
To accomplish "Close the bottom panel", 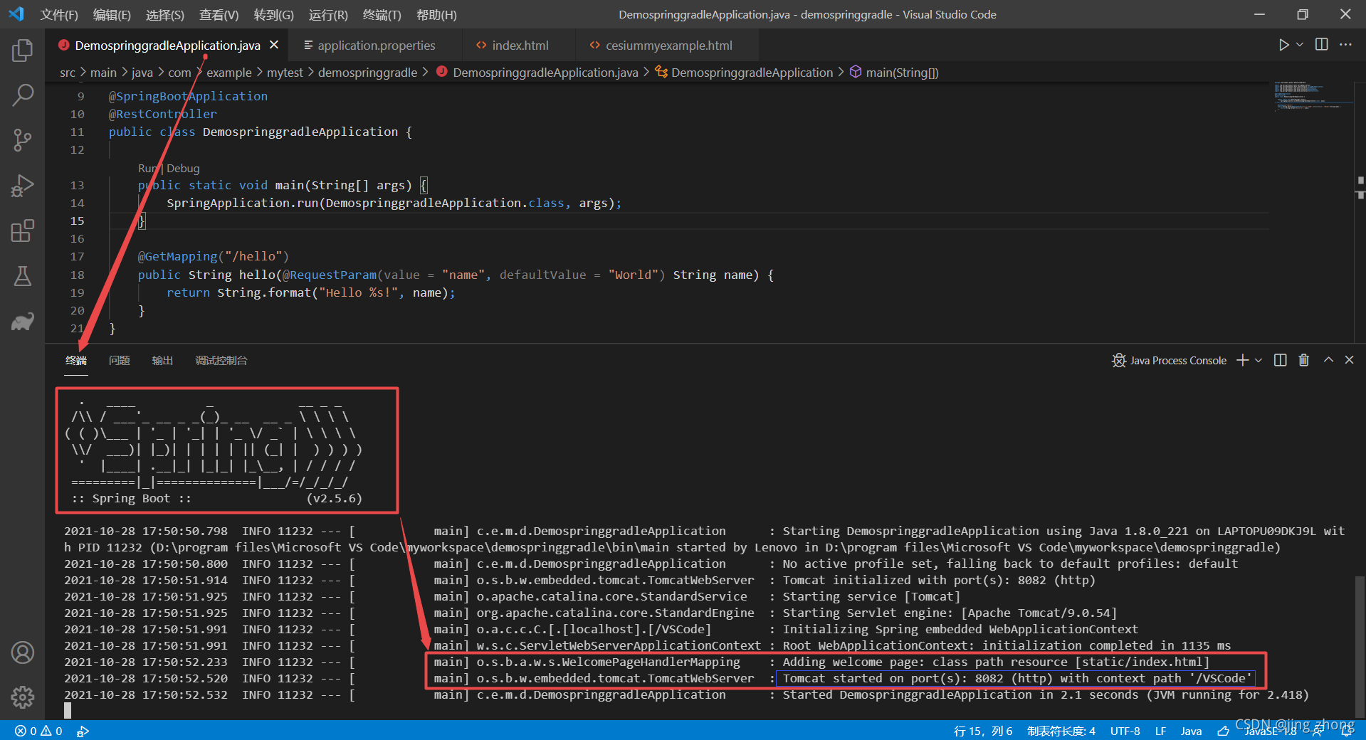I will click(x=1349, y=360).
